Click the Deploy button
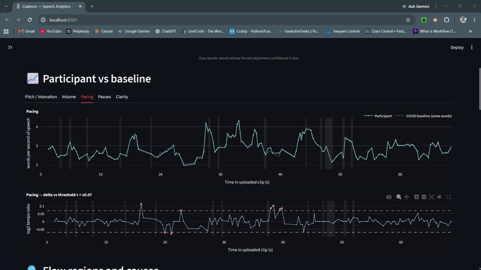Image resolution: width=481 pixels, height=270 pixels. (457, 48)
